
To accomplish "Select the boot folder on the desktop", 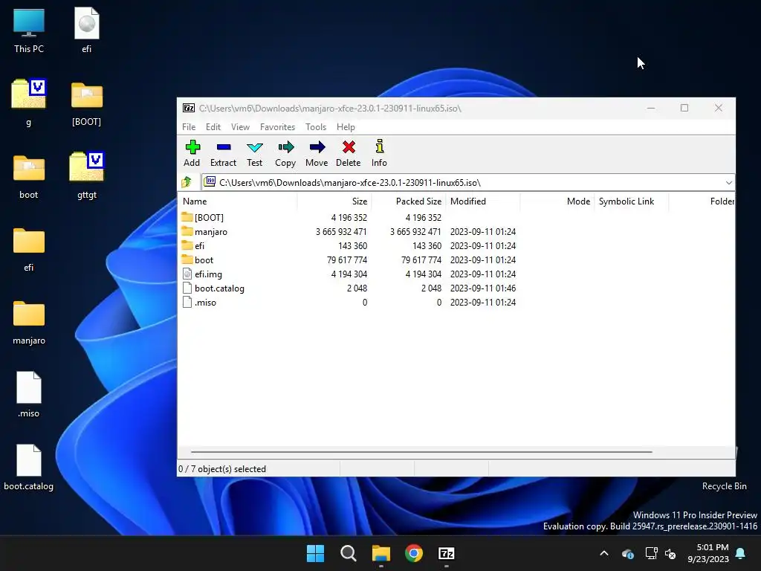I will [29, 177].
